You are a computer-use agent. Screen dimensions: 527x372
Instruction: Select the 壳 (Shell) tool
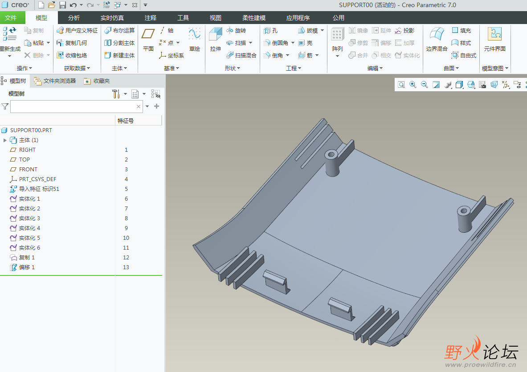coord(306,43)
